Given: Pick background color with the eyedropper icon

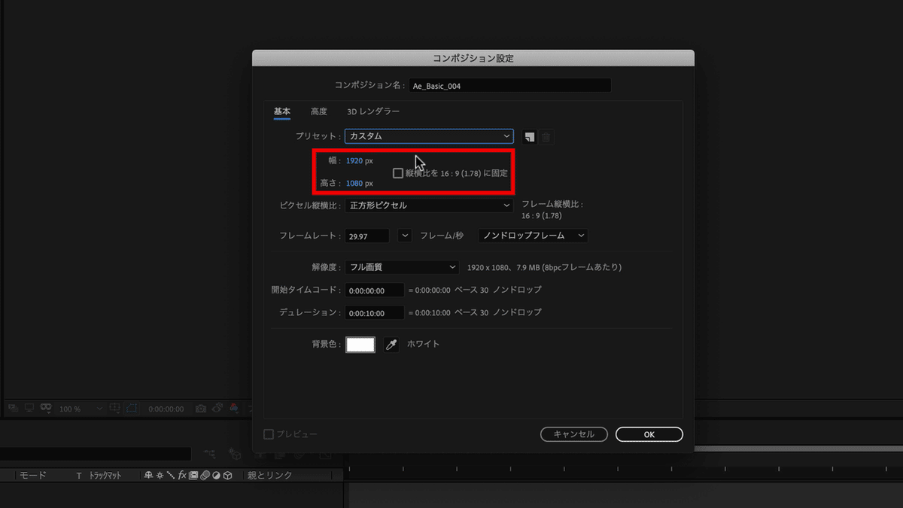Looking at the screenshot, I should point(391,345).
